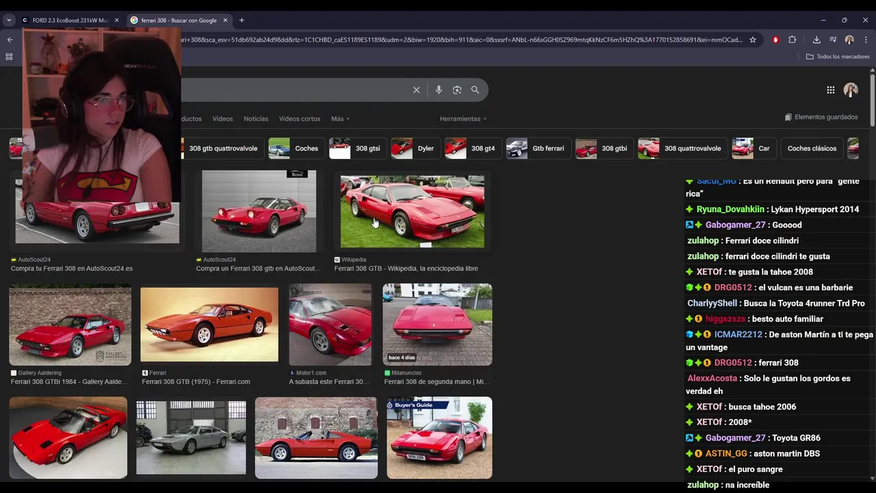The width and height of the screenshot is (876, 493).
Task: Open Gallery Aaldering 308 GTBi image
Action: [70, 325]
